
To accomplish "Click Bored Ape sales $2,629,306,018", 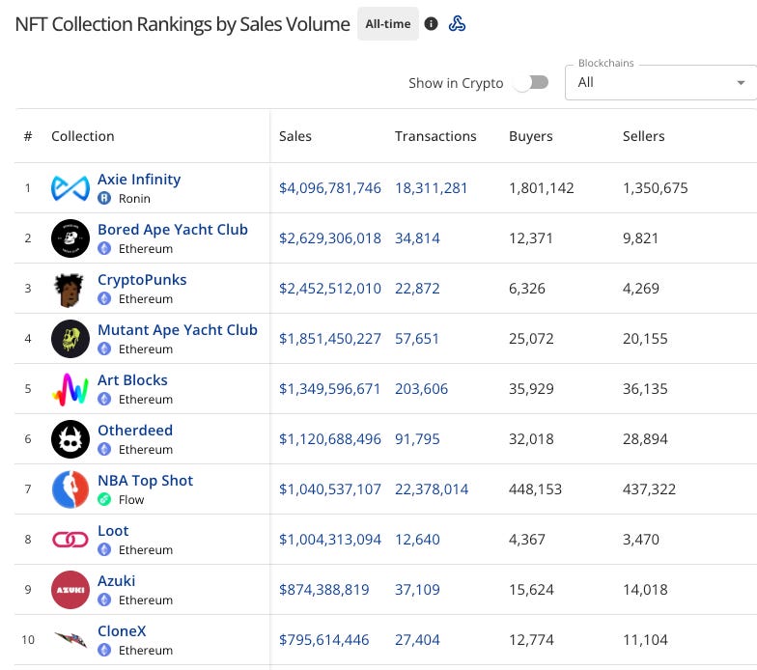I will coord(330,238).
